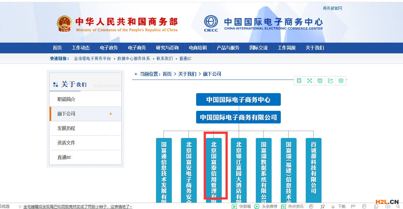Select 电子商务 in the navigation bar
Viewport: 403px width, 209px height.
(137, 48)
